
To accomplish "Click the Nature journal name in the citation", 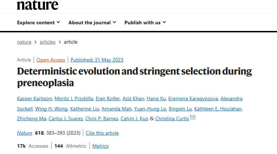I will (25, 133).
